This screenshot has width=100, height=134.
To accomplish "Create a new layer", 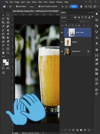I will click(85, 130).
